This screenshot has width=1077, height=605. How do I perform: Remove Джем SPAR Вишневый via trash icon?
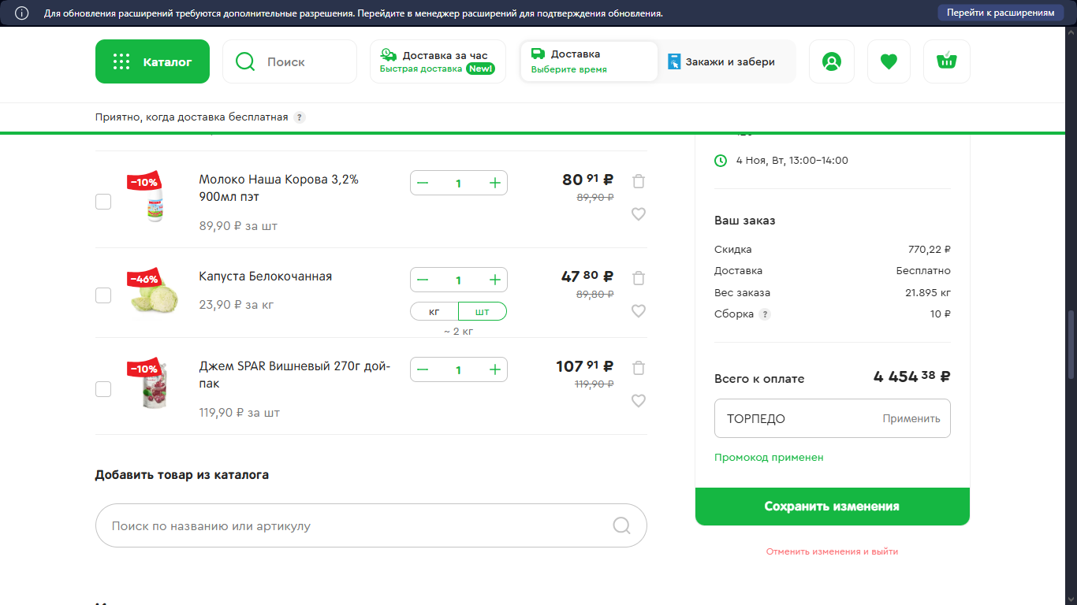639,368
